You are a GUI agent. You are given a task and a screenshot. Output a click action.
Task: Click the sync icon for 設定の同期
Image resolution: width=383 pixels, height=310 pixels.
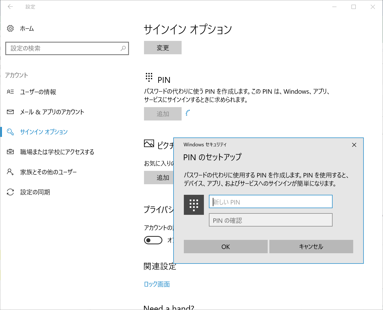(x=10, y=192)
